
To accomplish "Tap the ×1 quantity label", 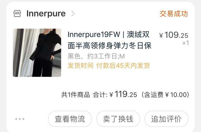I will (185, 43).
